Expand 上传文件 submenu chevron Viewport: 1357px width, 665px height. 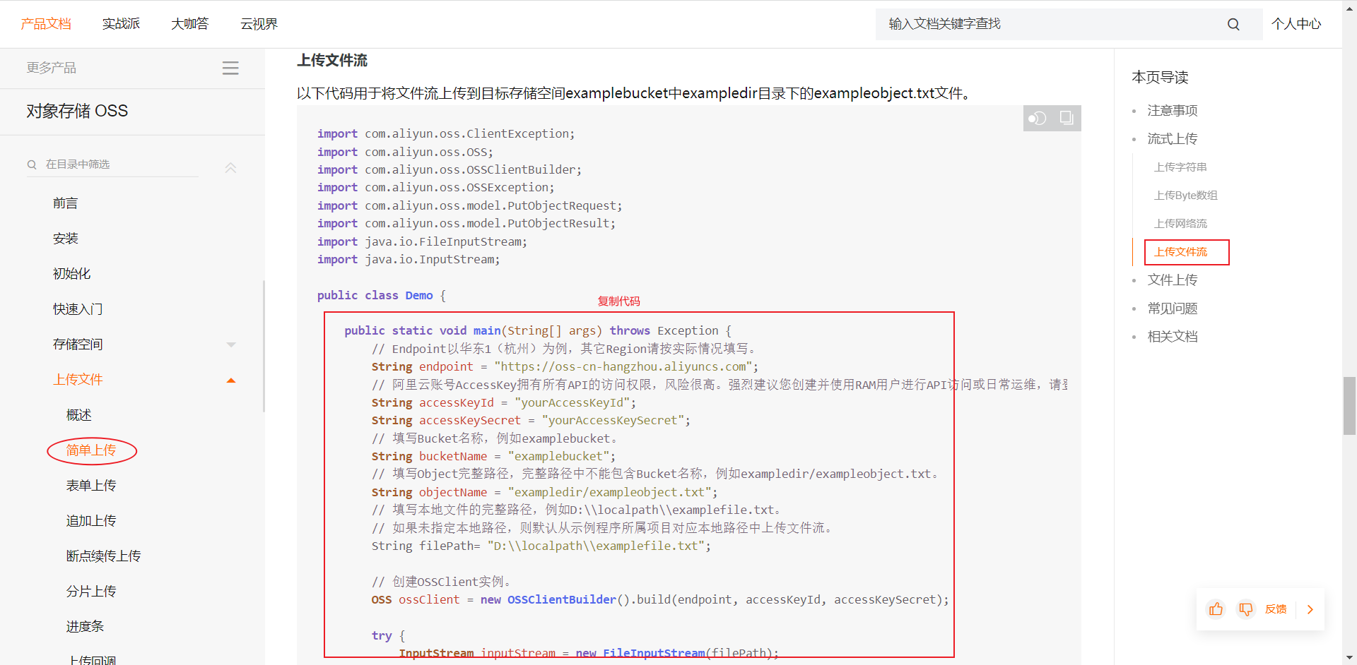coord(230,380)
